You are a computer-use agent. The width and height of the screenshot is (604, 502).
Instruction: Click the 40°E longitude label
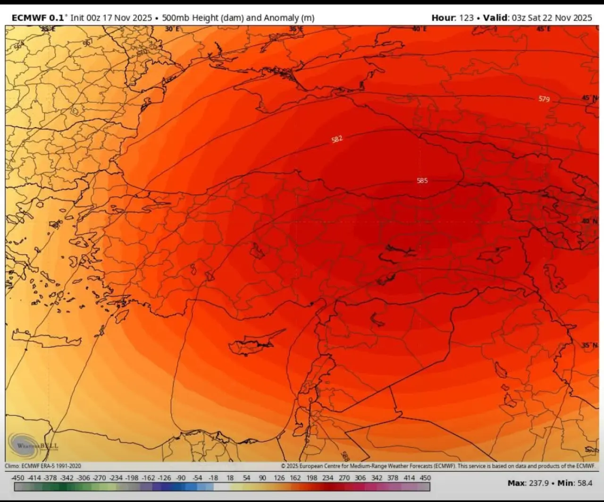coord(419,29)
